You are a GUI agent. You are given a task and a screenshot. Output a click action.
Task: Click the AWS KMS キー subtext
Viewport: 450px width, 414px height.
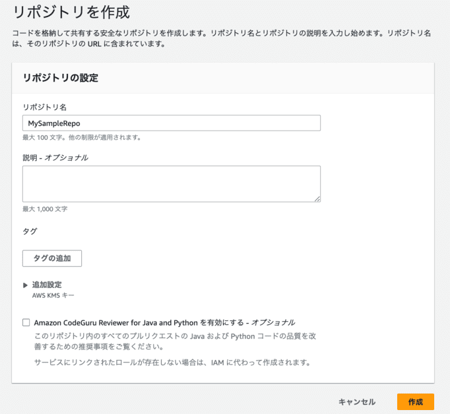pyautogui.click(x=57, y=296)
